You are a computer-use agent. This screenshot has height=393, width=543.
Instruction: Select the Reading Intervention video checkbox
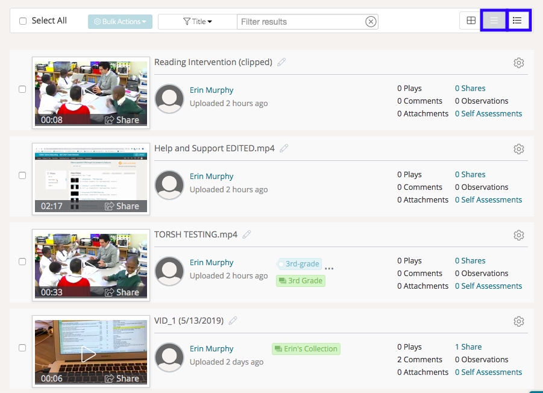tap(22, 89)
